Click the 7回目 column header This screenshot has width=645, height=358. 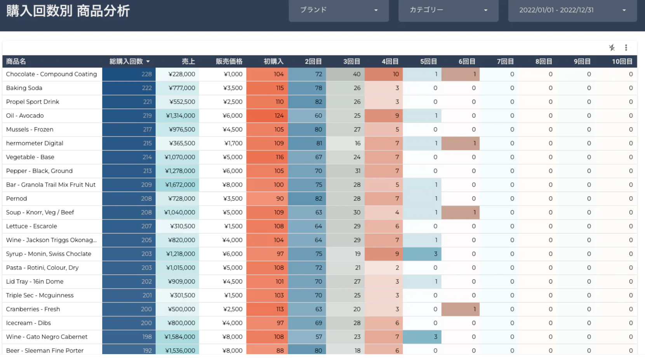pyautogui.click(x=506, y=62)
